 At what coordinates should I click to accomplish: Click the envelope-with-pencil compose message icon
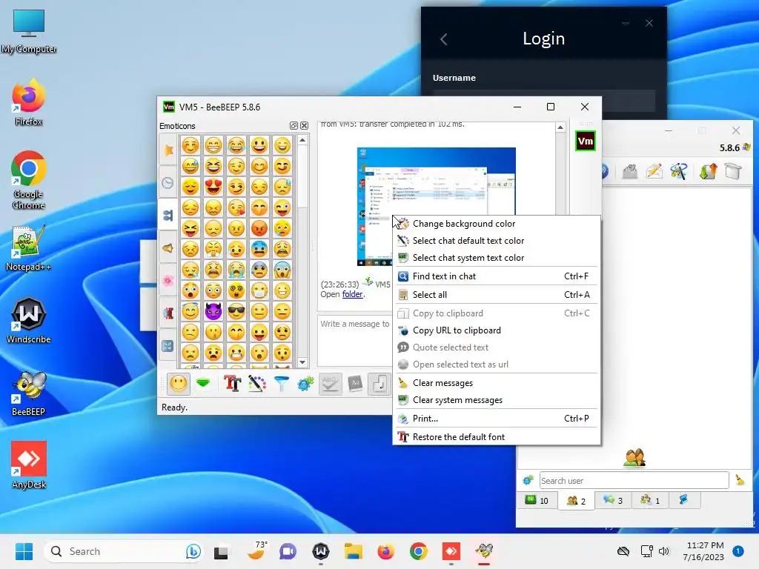click(x=654, y=171)
